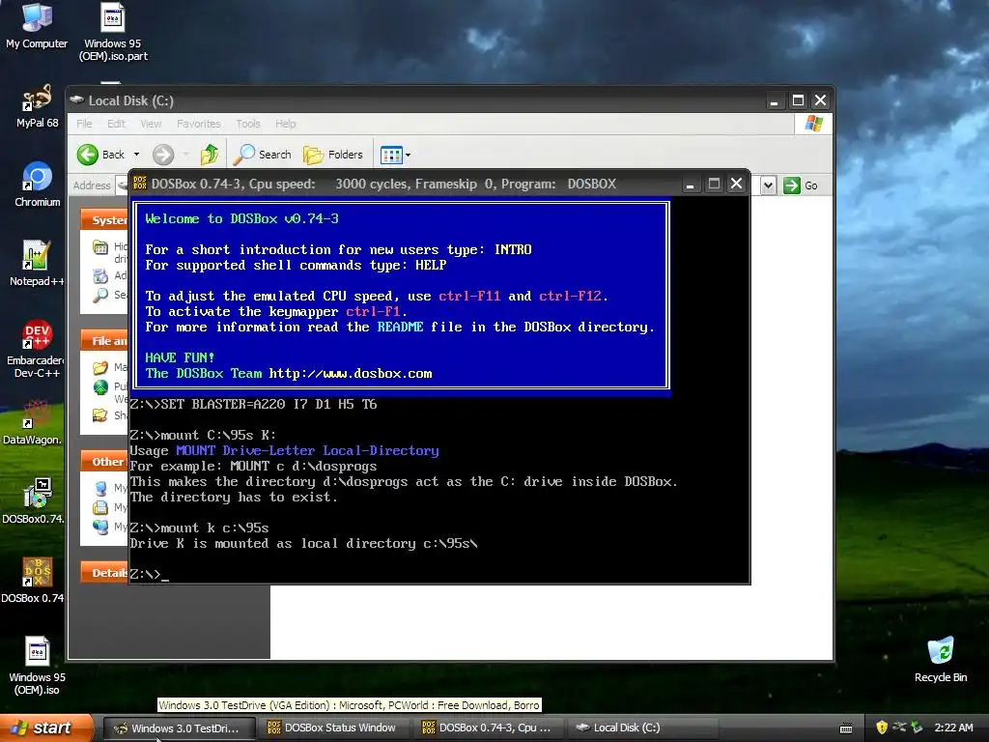Close the Local Disk (C:) window

tap(820, 100)
